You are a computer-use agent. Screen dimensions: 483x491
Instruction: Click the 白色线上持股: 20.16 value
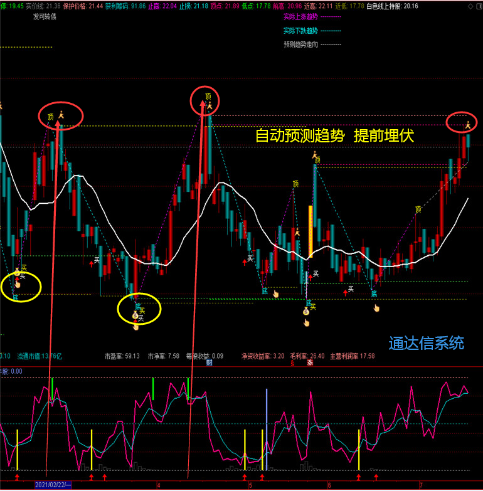392,6
